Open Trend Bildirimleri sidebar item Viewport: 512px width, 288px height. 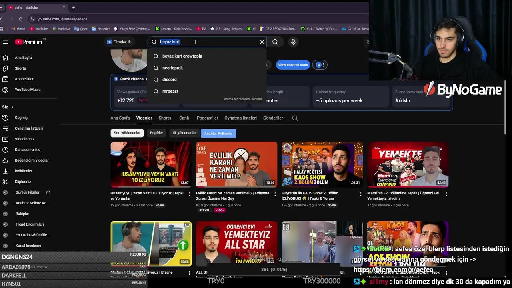30,224
